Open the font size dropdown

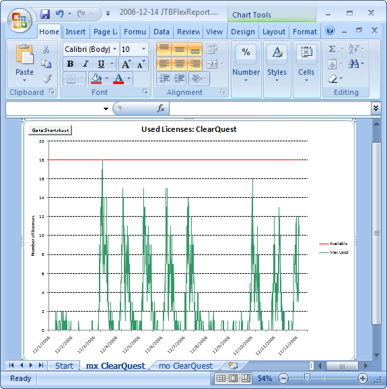click(143, 49)
